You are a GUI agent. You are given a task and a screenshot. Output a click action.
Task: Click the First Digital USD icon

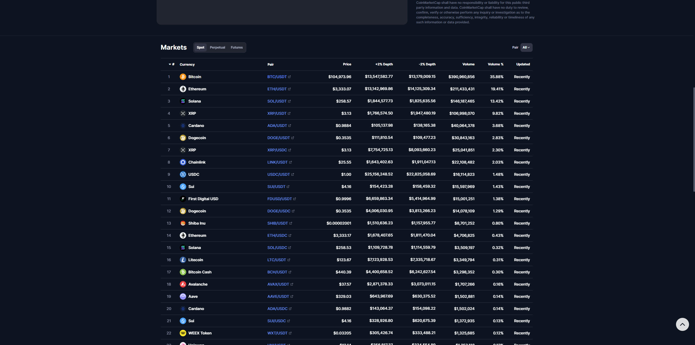click(x=183, y=199)
